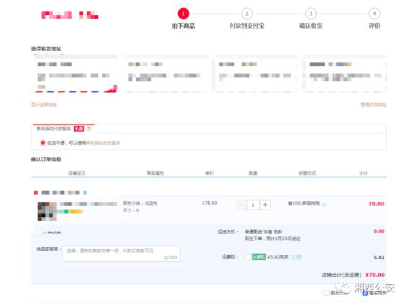Open the 管理收货地址 link

(x=373, y=105)
